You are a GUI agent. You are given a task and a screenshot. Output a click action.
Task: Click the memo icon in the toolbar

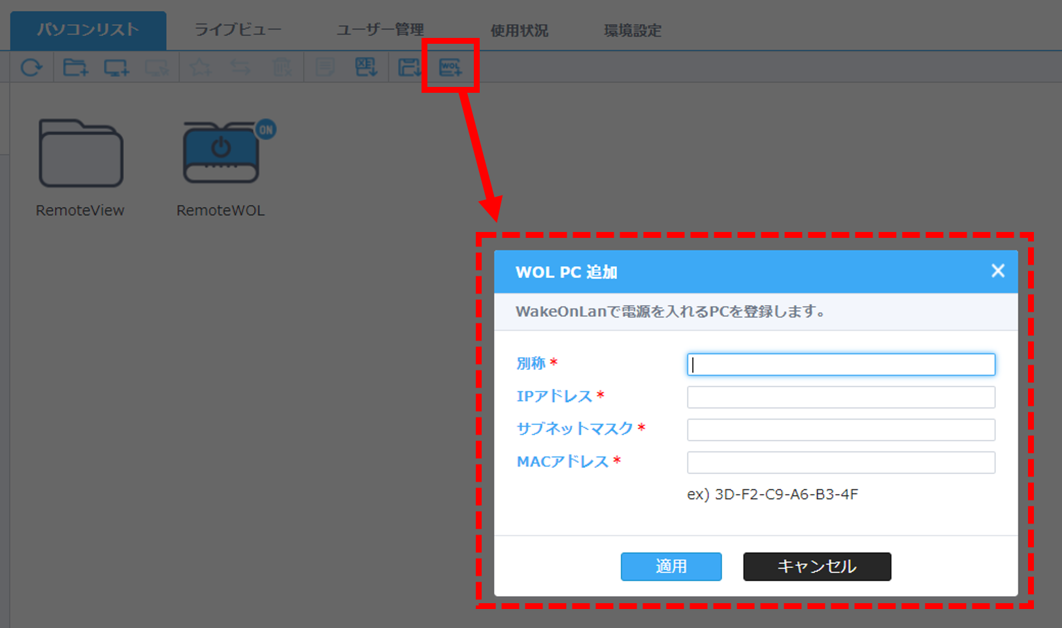[324, 66]
